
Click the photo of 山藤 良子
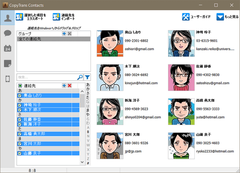pyautogui.click(x=181, y=146)
